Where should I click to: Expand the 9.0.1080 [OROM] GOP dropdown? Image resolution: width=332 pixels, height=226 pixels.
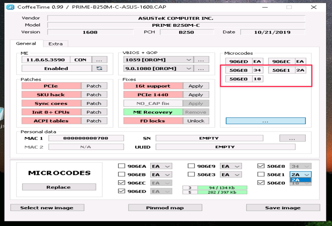coord(189,69)
